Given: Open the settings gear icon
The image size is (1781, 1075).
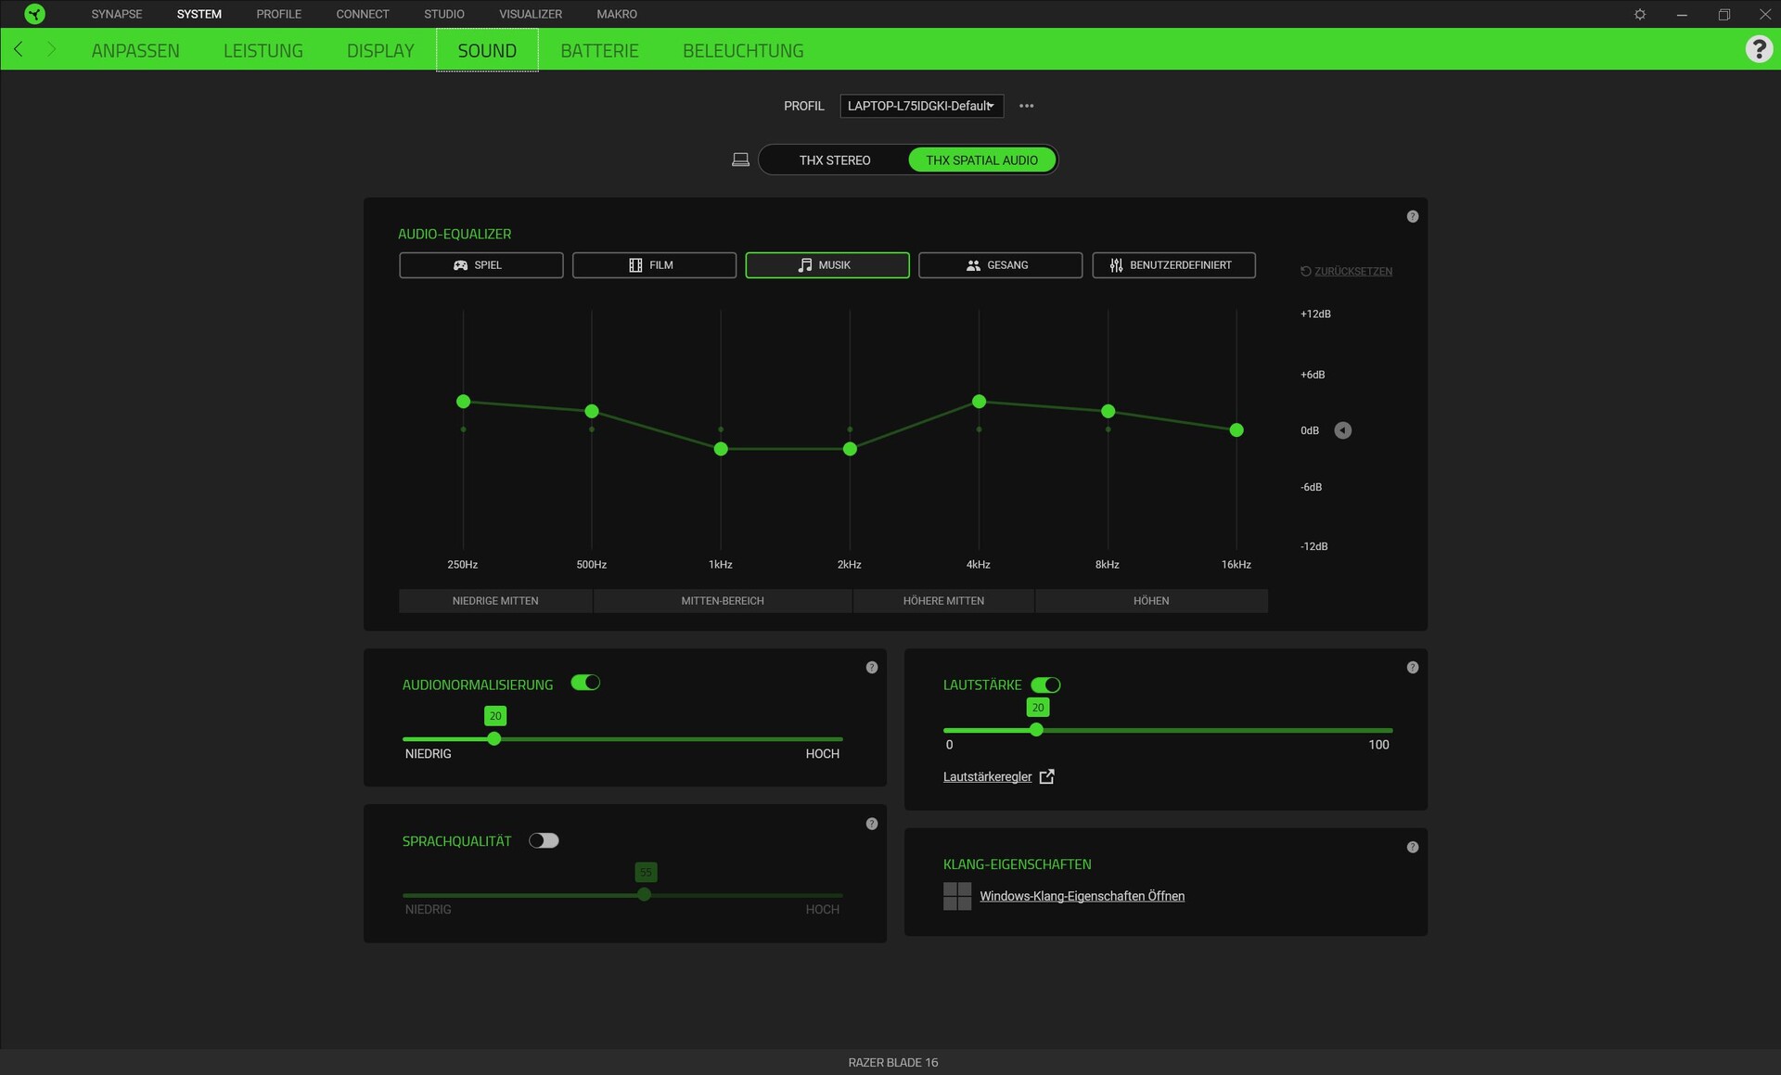Looking at the screenshot, I should click(x=1639, y=14).
